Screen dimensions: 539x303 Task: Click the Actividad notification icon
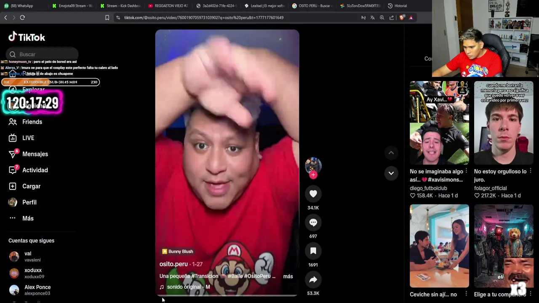pyautogui.click(x=13, y=170)
